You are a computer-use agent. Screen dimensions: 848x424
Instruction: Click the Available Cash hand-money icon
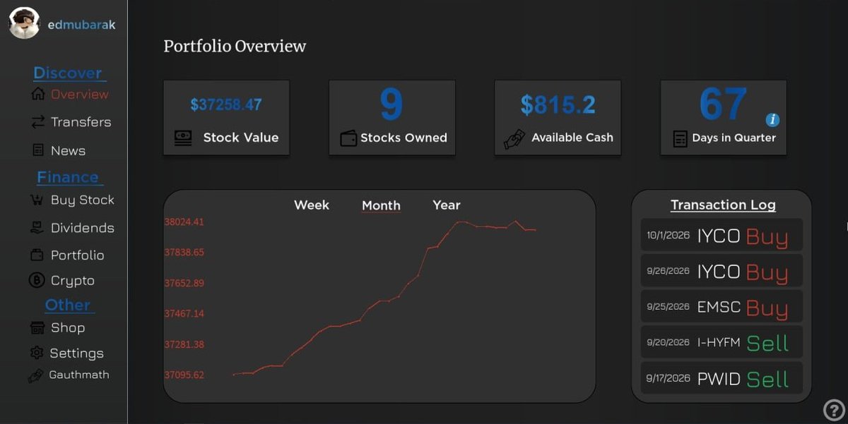515,138
